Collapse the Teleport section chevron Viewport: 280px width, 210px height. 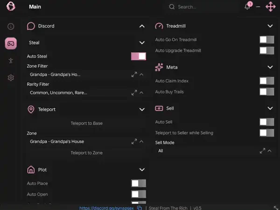[x=142, y=109]
